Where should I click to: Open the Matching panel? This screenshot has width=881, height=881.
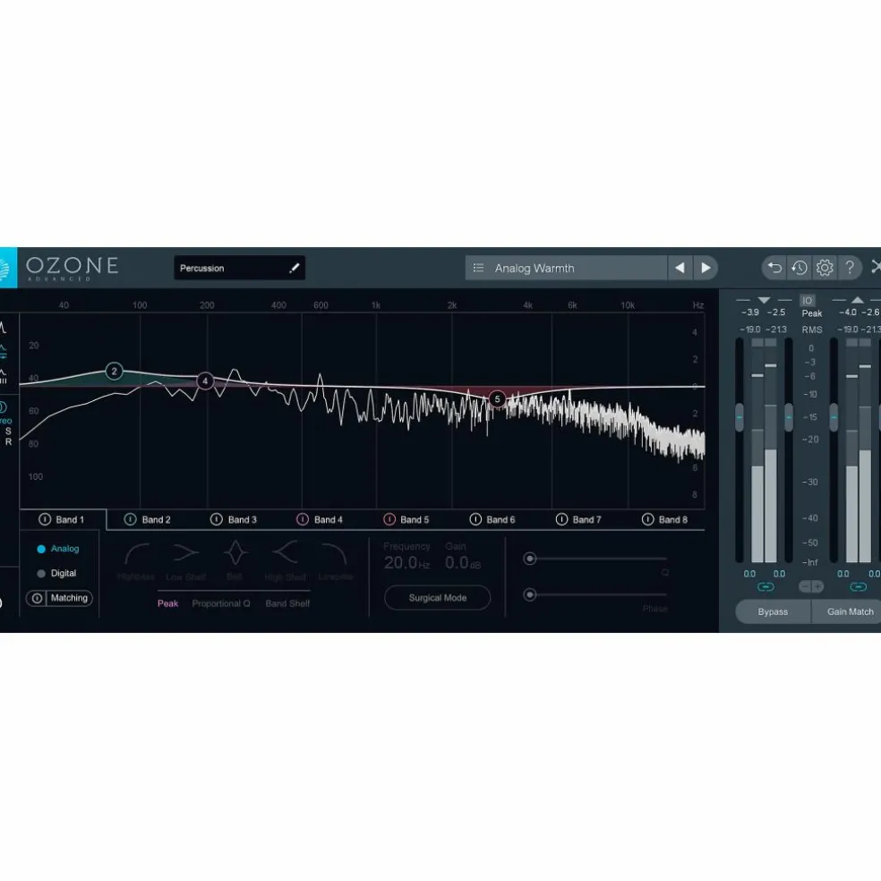pos(69,598)
